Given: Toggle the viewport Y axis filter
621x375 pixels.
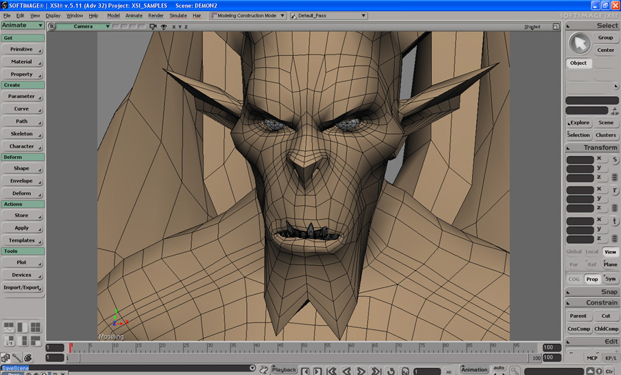Looking at the screenshot, I should 180,27.
